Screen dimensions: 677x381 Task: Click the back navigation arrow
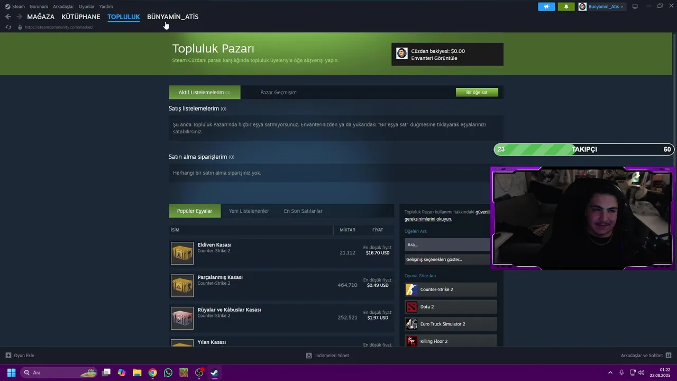pyautogui.click(x=8, y=17)
